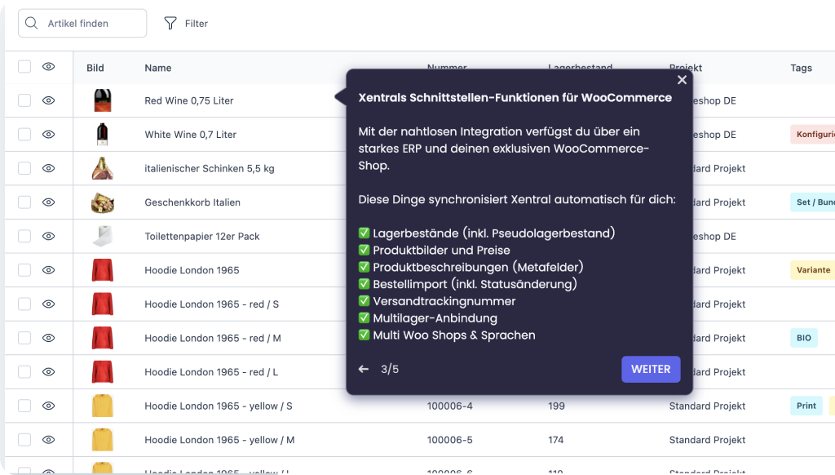This screenshot has height=475, width=835.
Task: Open article italienischer Schinken 5,5 kg
Action: pos(210,168)
